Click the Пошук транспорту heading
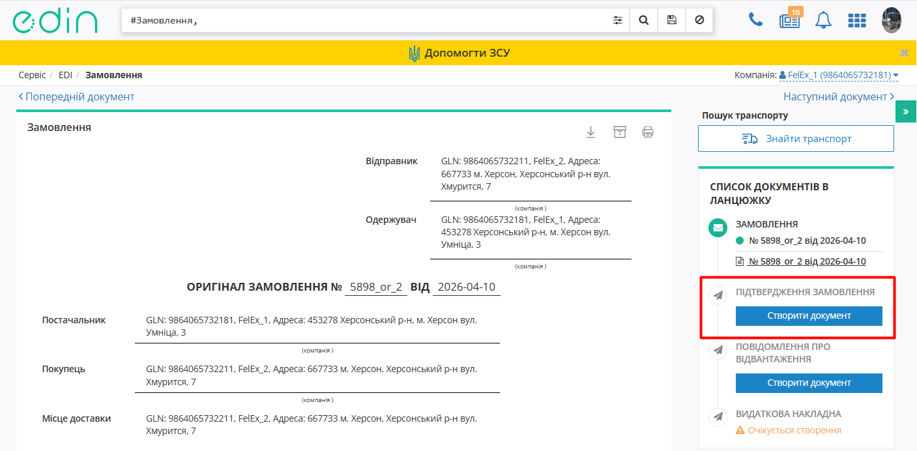 (x=745, y=115)
